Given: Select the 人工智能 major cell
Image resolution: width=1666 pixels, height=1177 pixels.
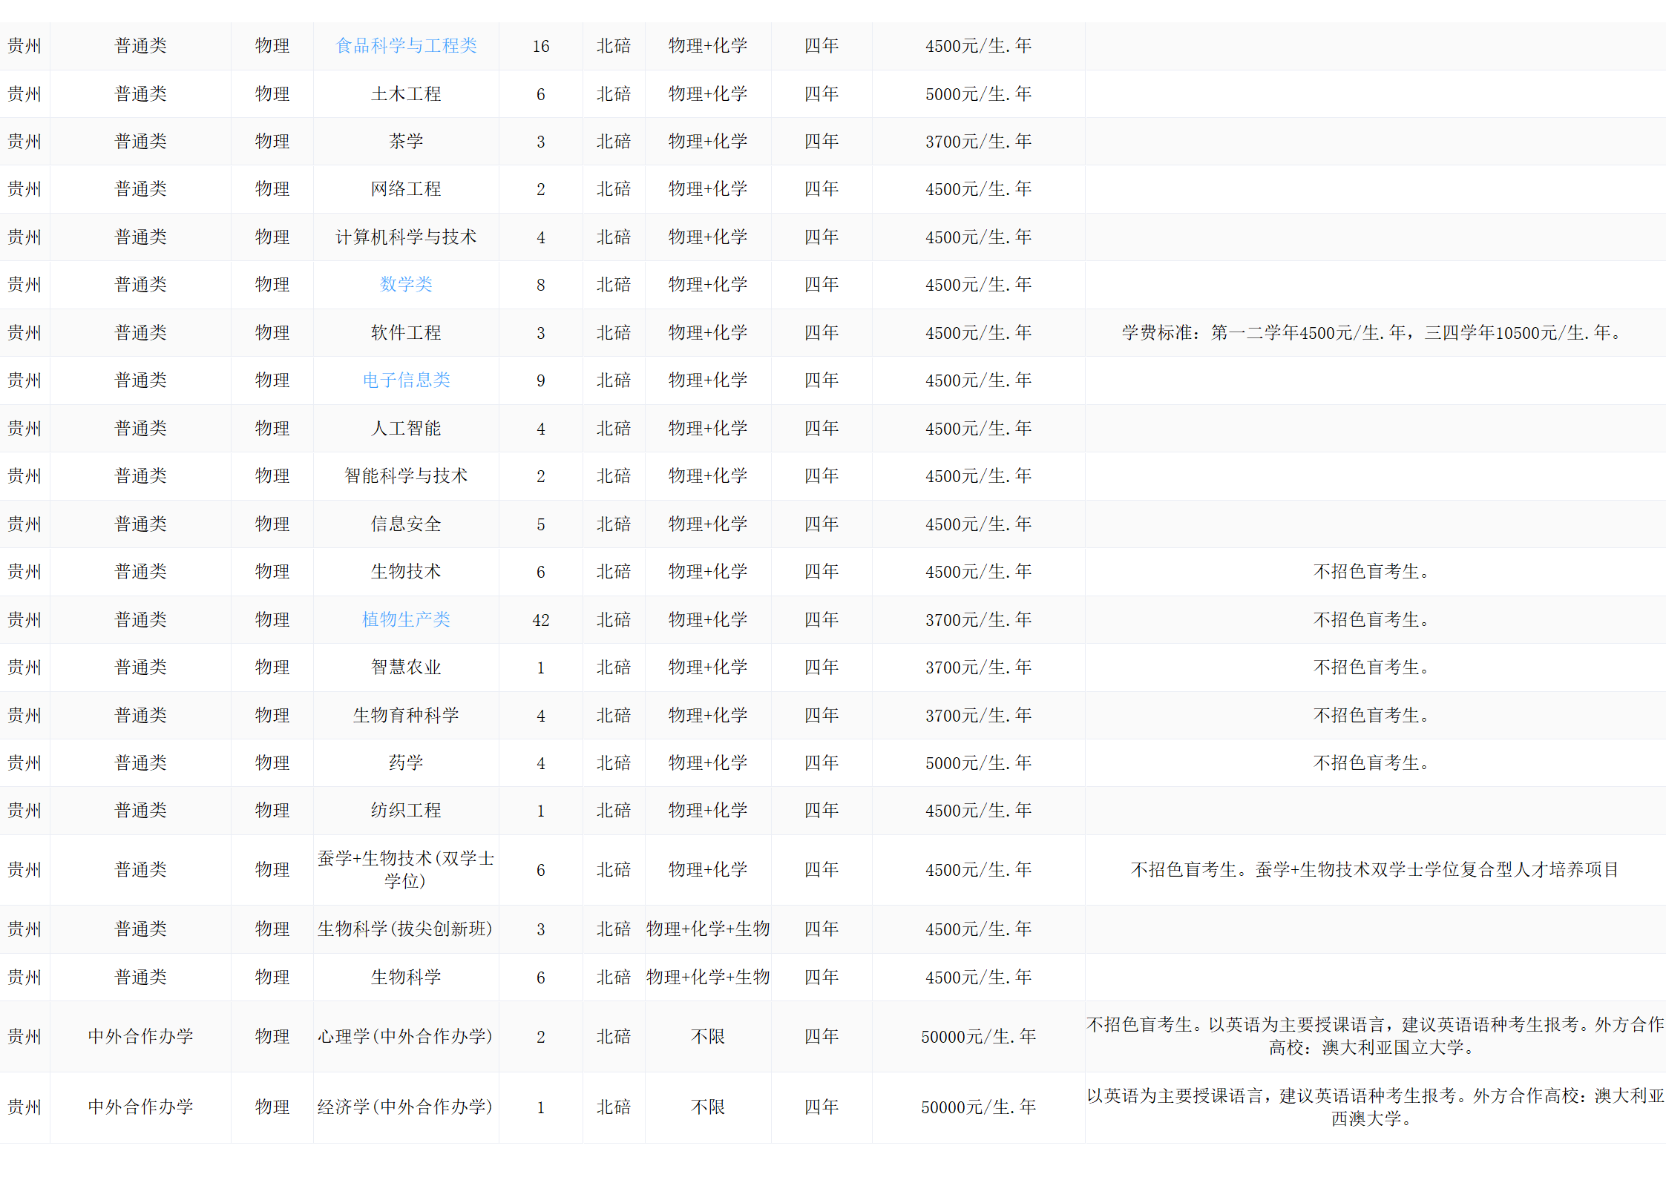Looking at the screenshot, I should 406,429.
